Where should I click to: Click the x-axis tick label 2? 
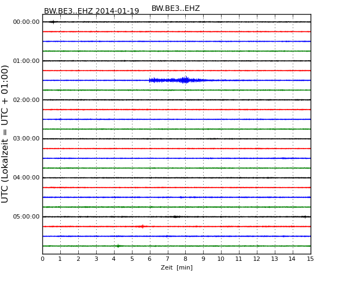tap(78, 259)
